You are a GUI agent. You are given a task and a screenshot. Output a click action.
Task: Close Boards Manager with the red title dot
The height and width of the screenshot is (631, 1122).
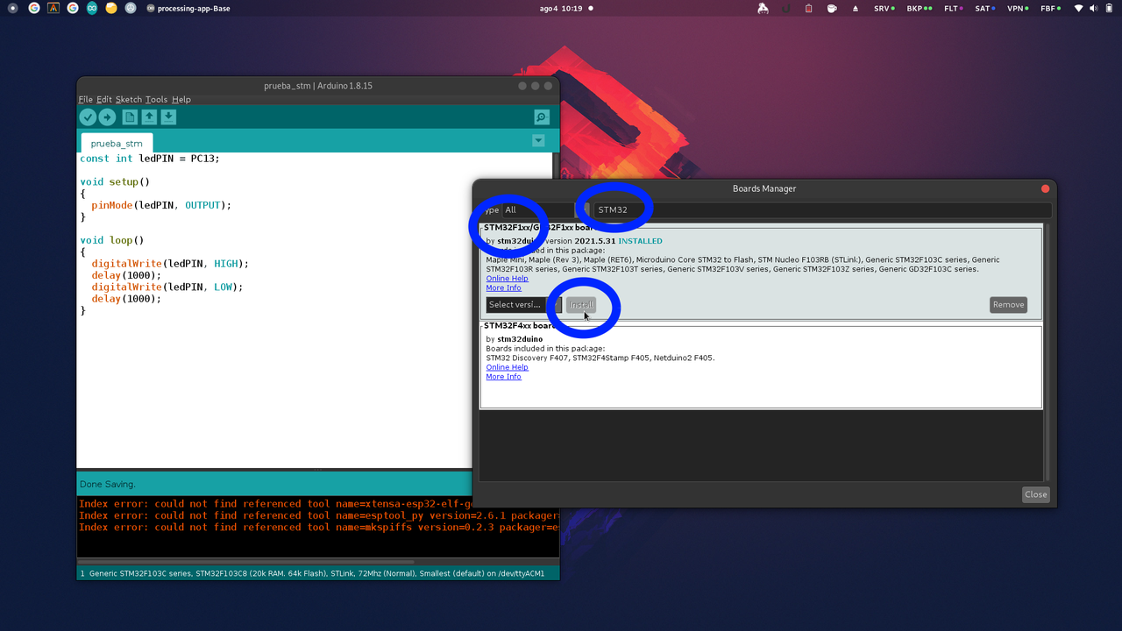pos(1045,188)
